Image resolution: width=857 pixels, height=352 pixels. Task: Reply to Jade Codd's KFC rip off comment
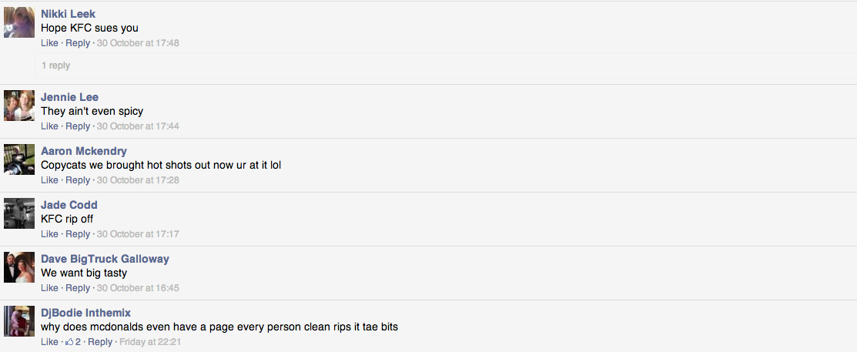pyautogui.click(x=78, y=234)
